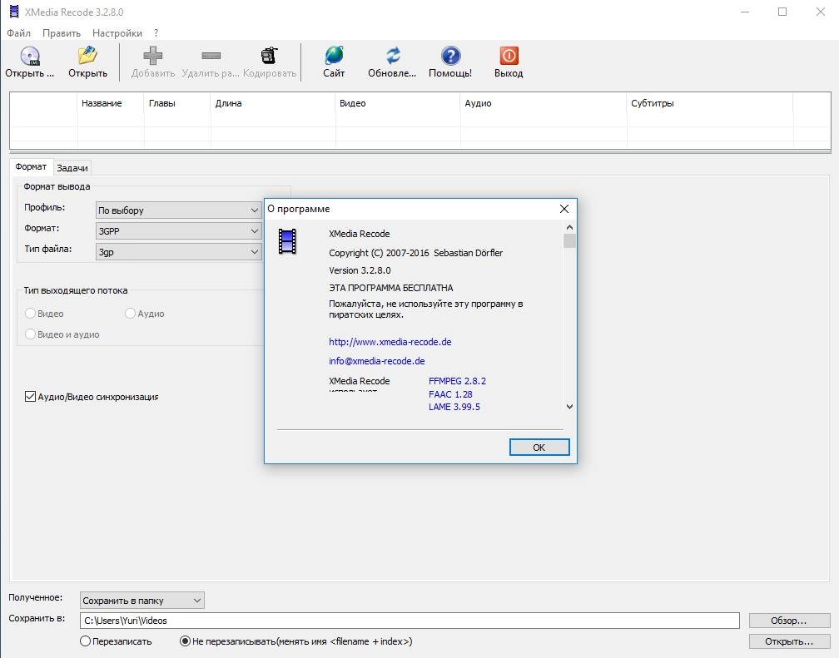Click the Сохранить в path field
Screen dimensions: 839x658
point(410,621)
